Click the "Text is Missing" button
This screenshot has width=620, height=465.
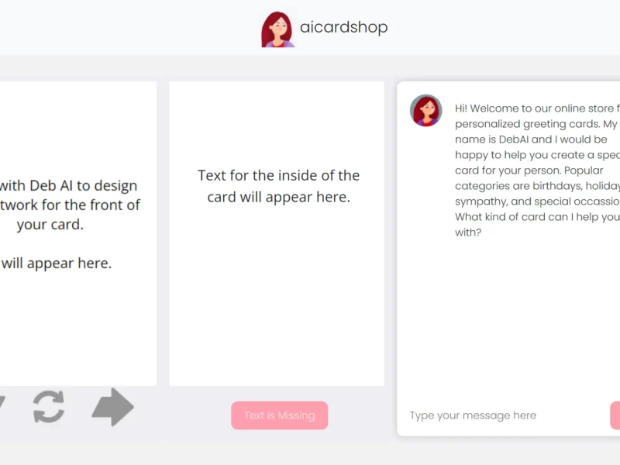(279, 415)
